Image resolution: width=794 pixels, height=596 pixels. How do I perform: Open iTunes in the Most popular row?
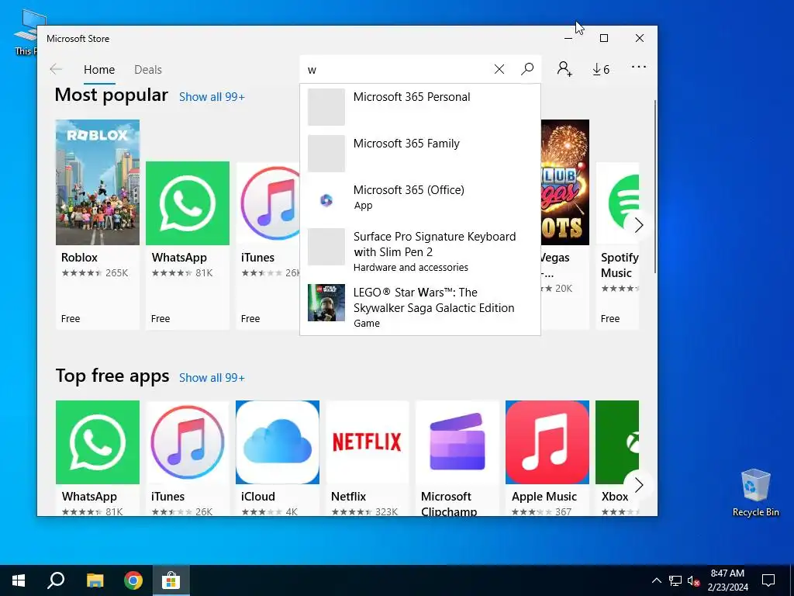268,245
